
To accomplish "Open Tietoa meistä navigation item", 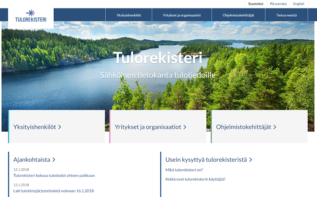I will [286, 15].
